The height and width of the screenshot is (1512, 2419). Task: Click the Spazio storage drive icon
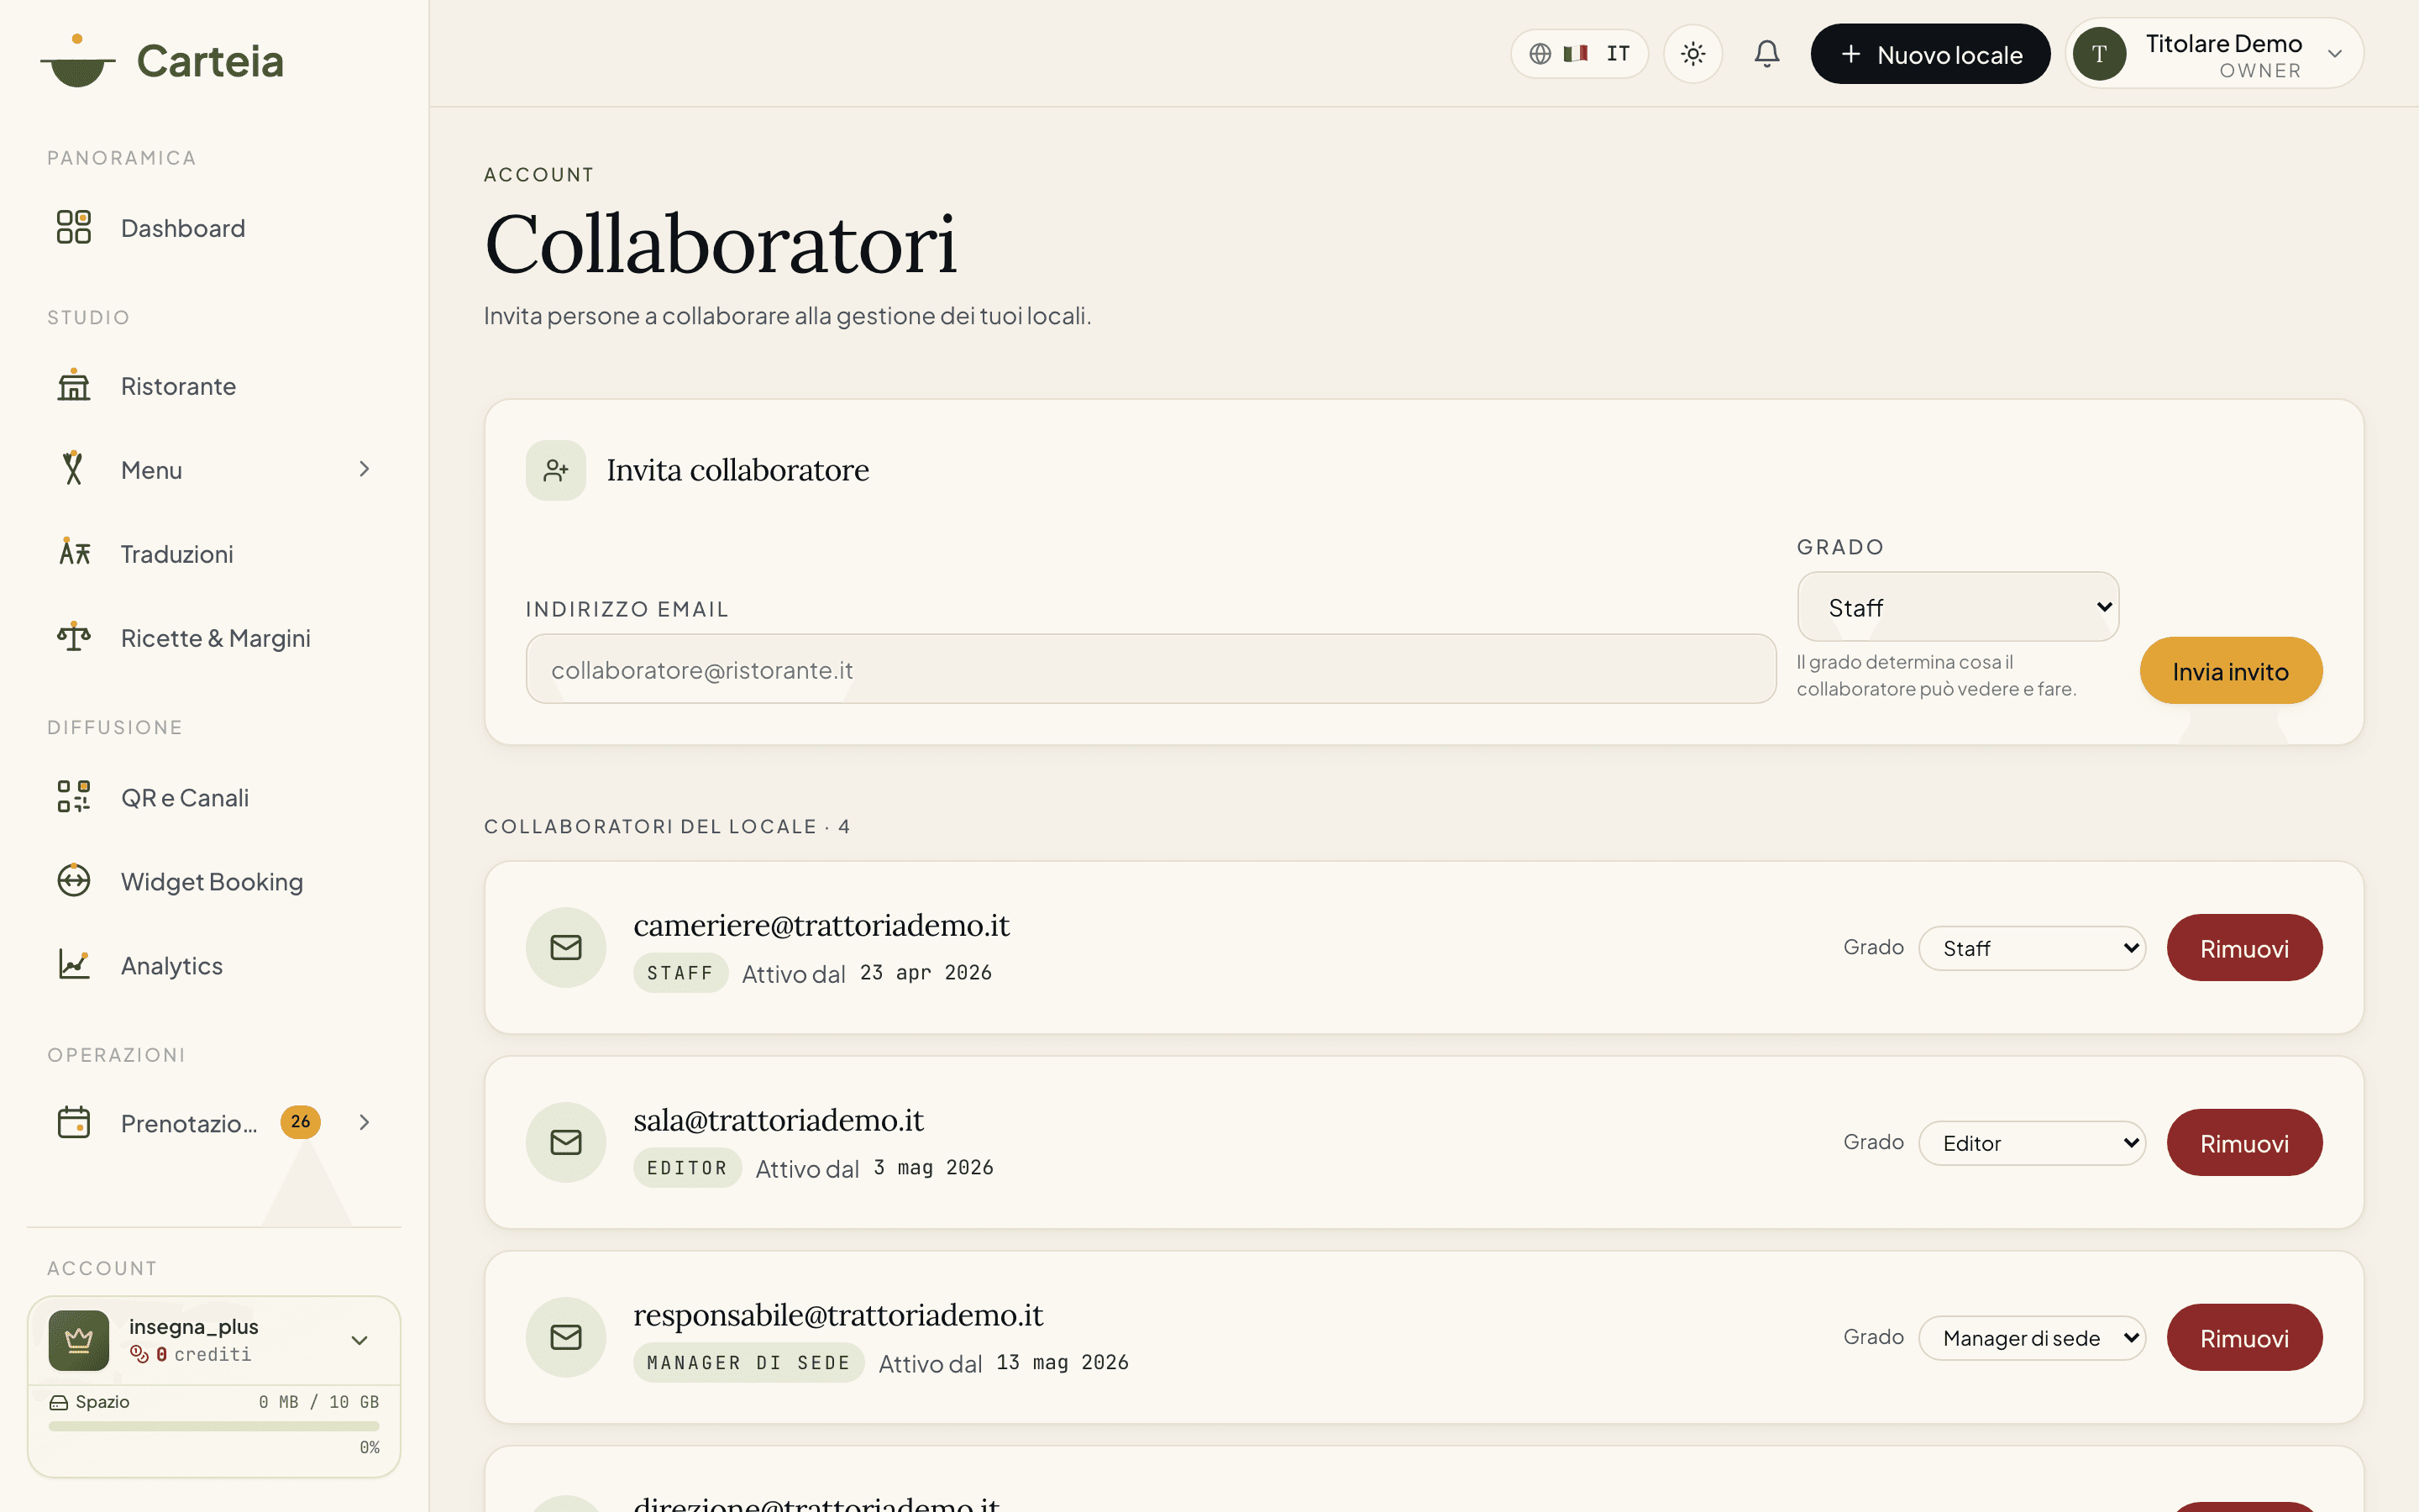point(59,1402)
